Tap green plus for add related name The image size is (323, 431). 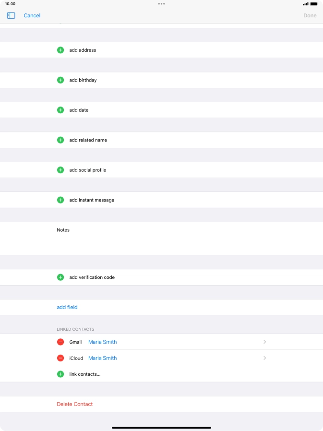pyautogui.click(x=60, y=140)
